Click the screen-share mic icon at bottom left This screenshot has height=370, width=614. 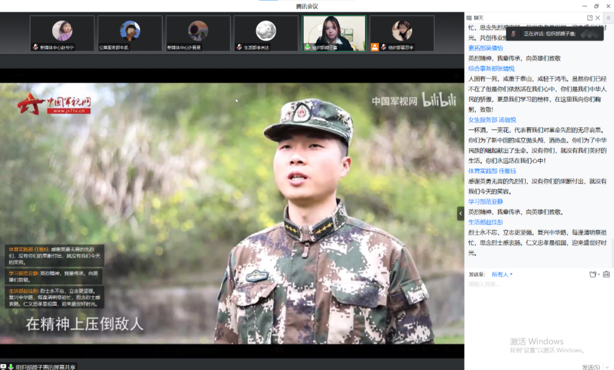[x=10, y=367]
